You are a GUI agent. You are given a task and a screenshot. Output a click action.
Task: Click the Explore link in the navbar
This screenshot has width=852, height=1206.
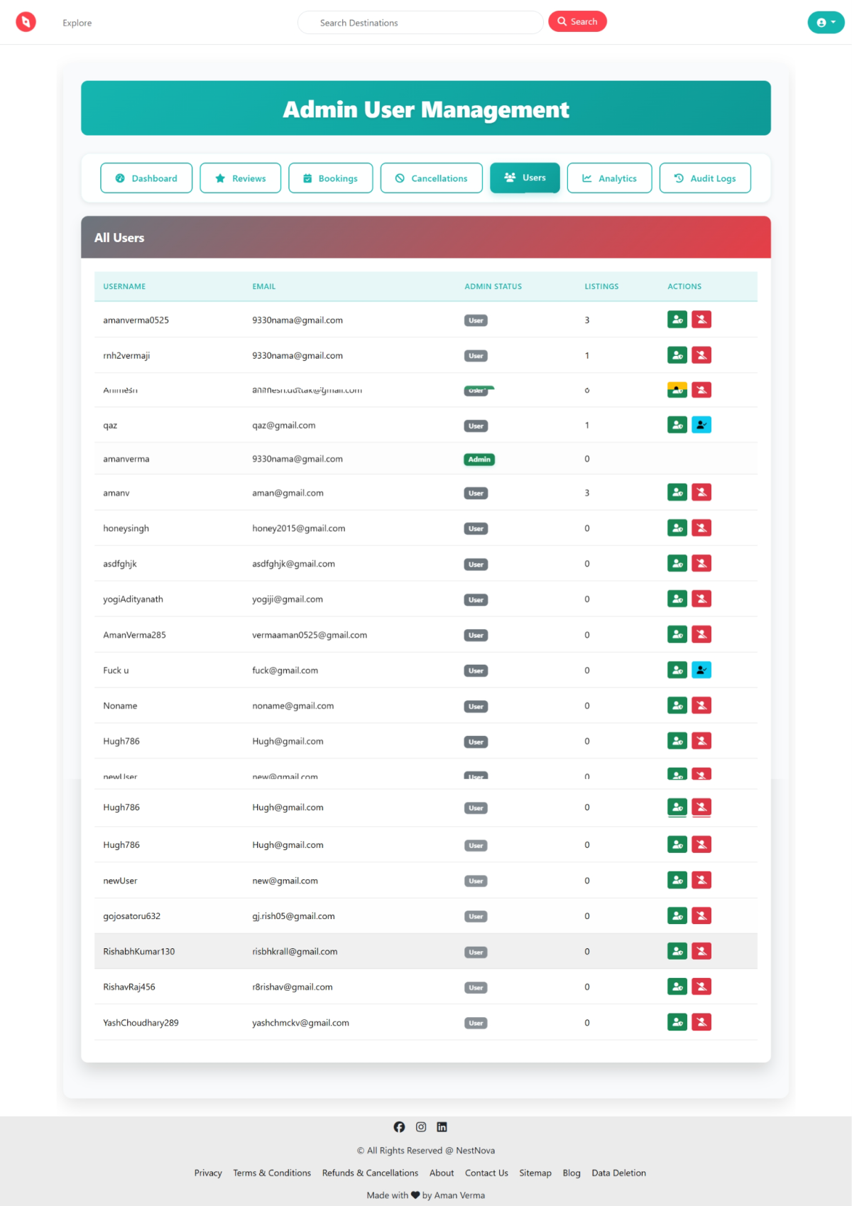(x=77, y=23)
